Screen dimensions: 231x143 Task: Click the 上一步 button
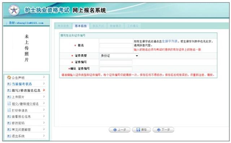point(119,130)
